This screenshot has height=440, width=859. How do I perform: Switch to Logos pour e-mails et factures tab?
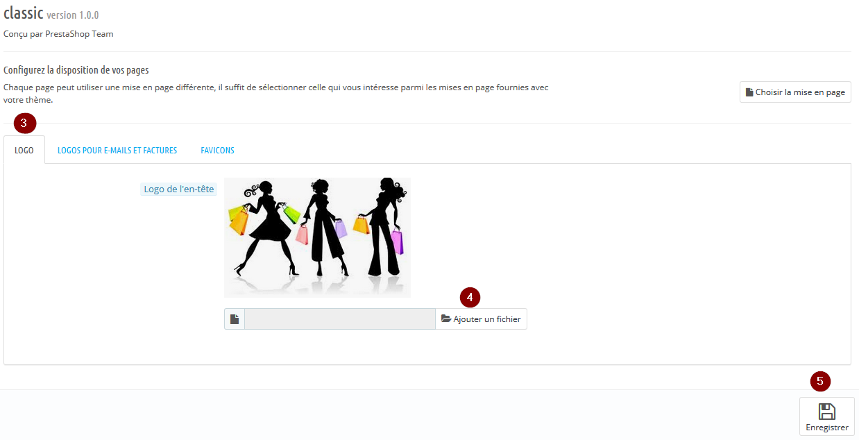[x=117, y=150]
